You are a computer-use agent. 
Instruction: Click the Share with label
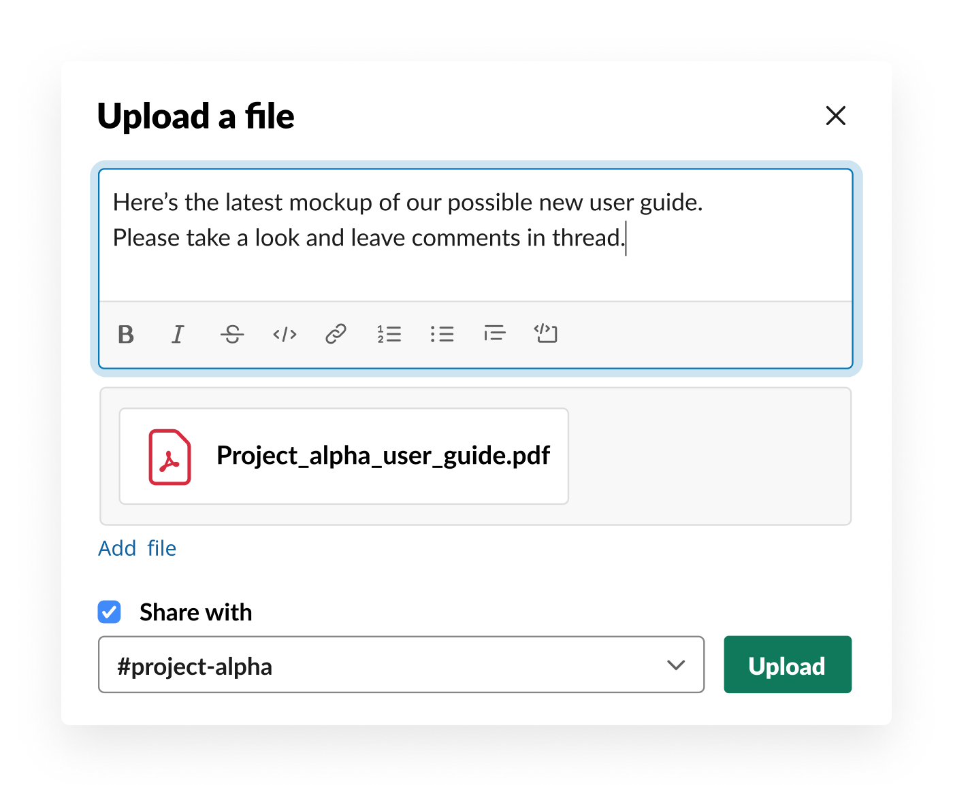[195, 612]
